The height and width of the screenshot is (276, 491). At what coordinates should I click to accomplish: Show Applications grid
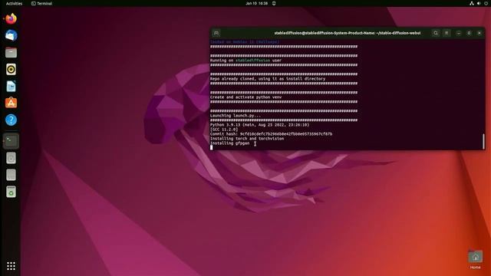[x=11, y=266]
